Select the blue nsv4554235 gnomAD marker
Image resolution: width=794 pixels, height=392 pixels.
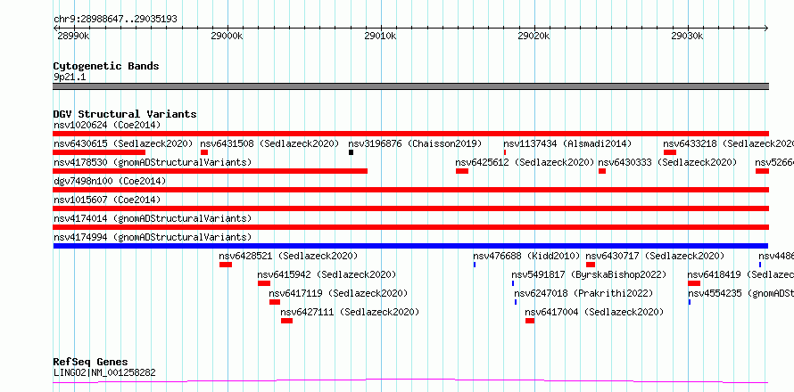pos(690,302)
